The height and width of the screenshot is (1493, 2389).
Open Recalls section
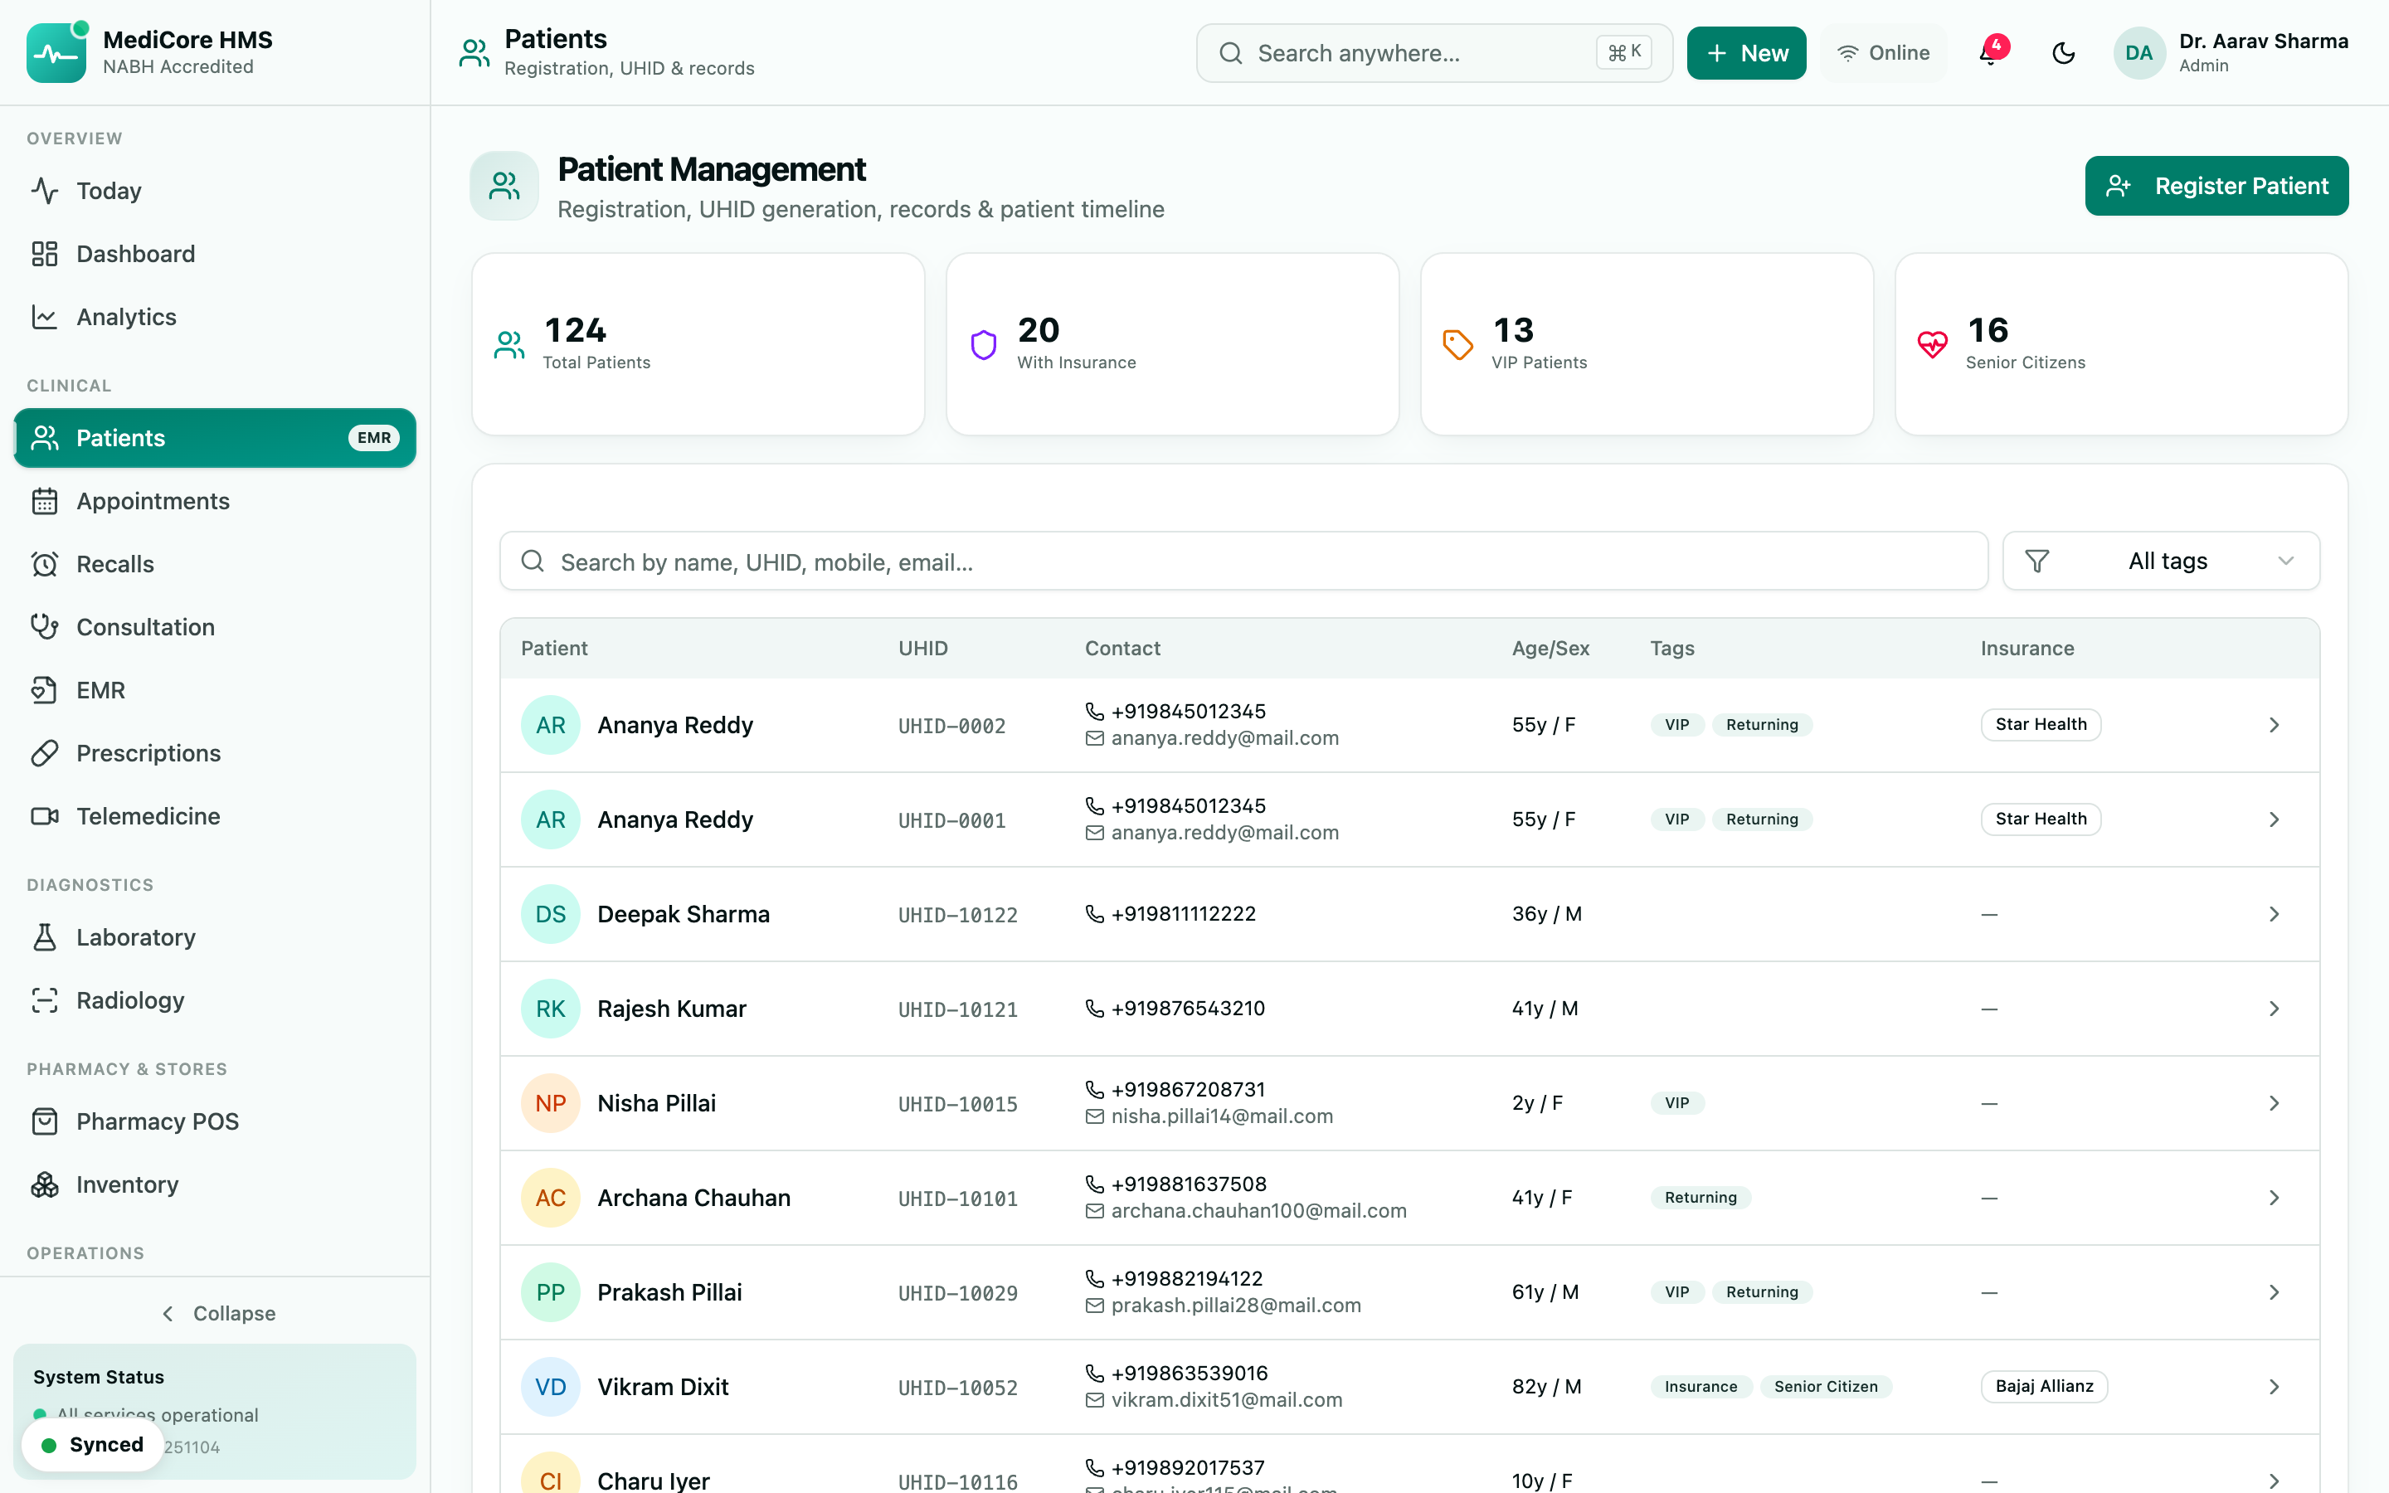(215, 565)
